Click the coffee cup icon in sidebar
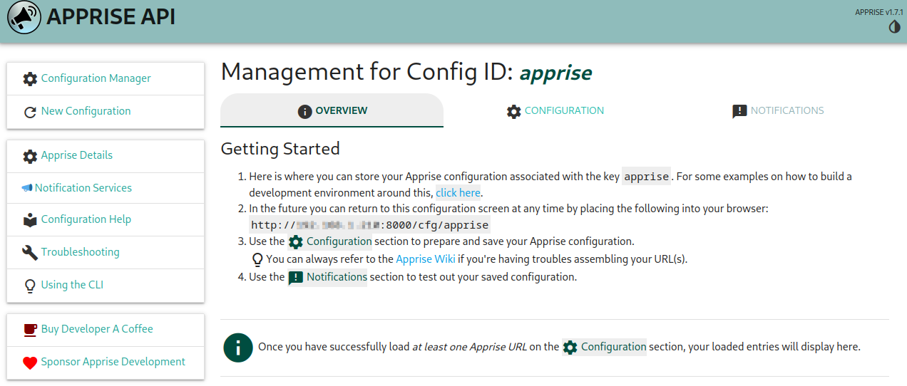 pos(30,330)
